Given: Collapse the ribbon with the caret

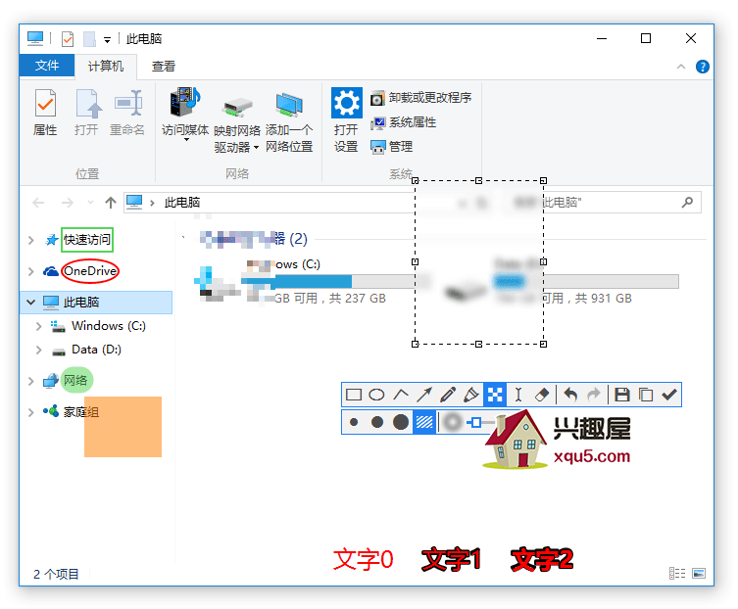Looking at the screenshot, I should tap(680, 67).
